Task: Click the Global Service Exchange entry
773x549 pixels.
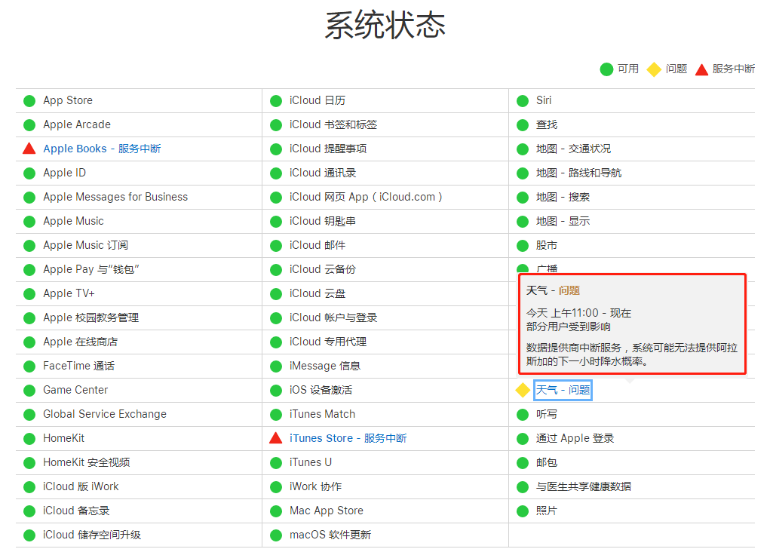Action: coord(105,414)
